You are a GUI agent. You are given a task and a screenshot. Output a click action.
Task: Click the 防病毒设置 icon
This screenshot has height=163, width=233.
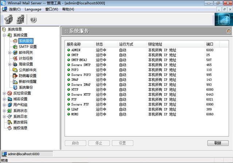coord(15,76)
